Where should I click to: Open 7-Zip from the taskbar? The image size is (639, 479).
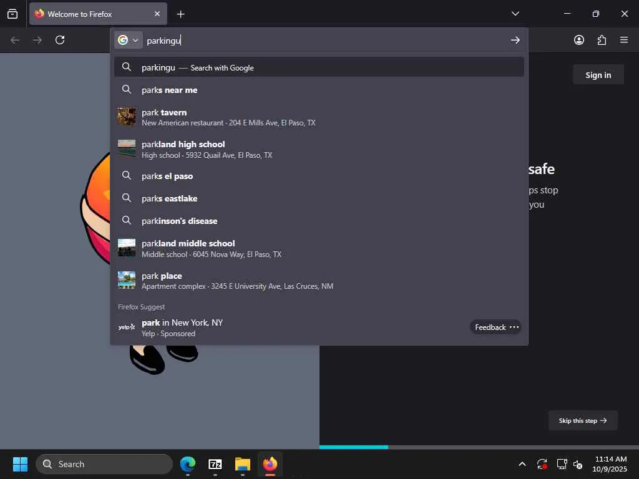pos(215,464)
